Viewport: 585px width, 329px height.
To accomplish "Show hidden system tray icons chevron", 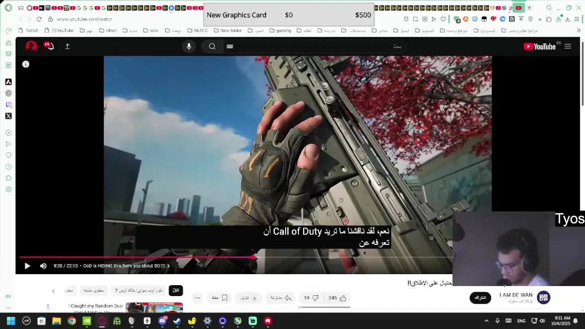I will (x=486, y=321).
